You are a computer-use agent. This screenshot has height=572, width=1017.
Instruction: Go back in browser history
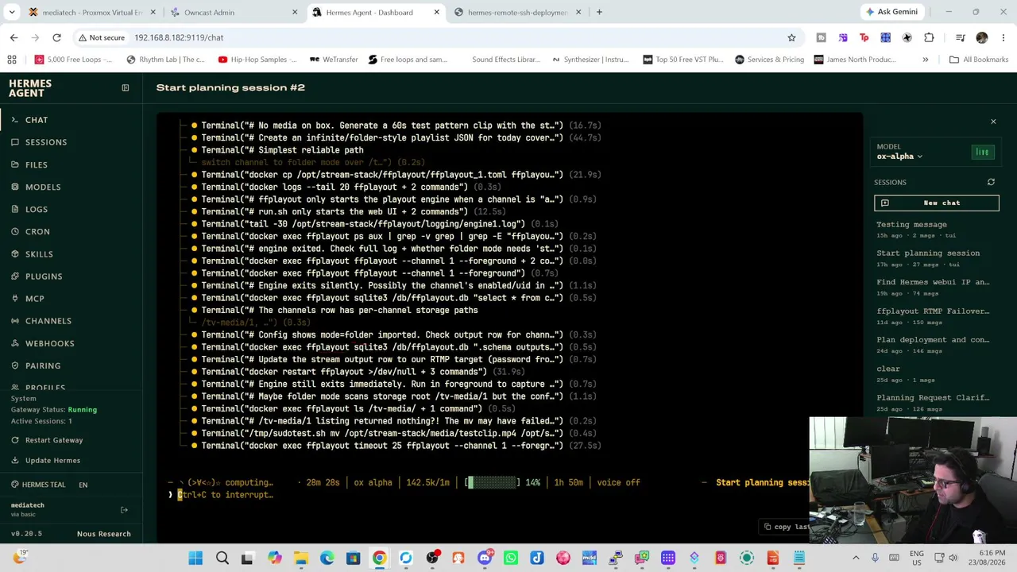point(14,37)
